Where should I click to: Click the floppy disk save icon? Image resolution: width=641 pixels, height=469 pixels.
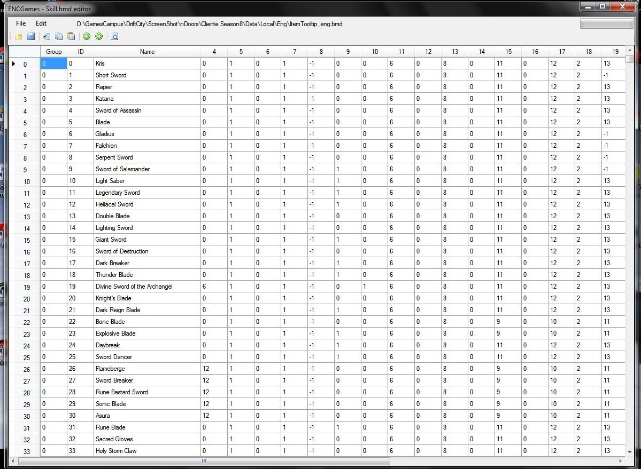coord(31,36)
